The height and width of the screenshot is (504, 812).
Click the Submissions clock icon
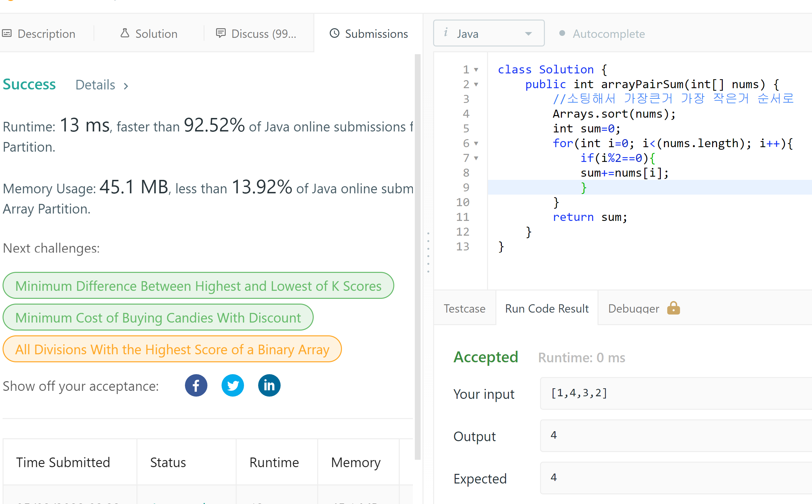[x=335, y=33]
